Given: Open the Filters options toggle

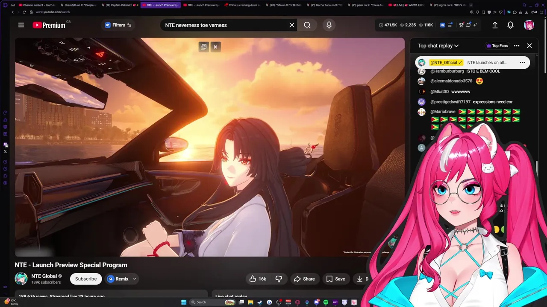Looking at the screenshot, I should 118,25.
